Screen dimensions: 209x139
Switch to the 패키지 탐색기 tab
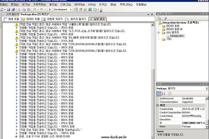[x=76, y=19]
